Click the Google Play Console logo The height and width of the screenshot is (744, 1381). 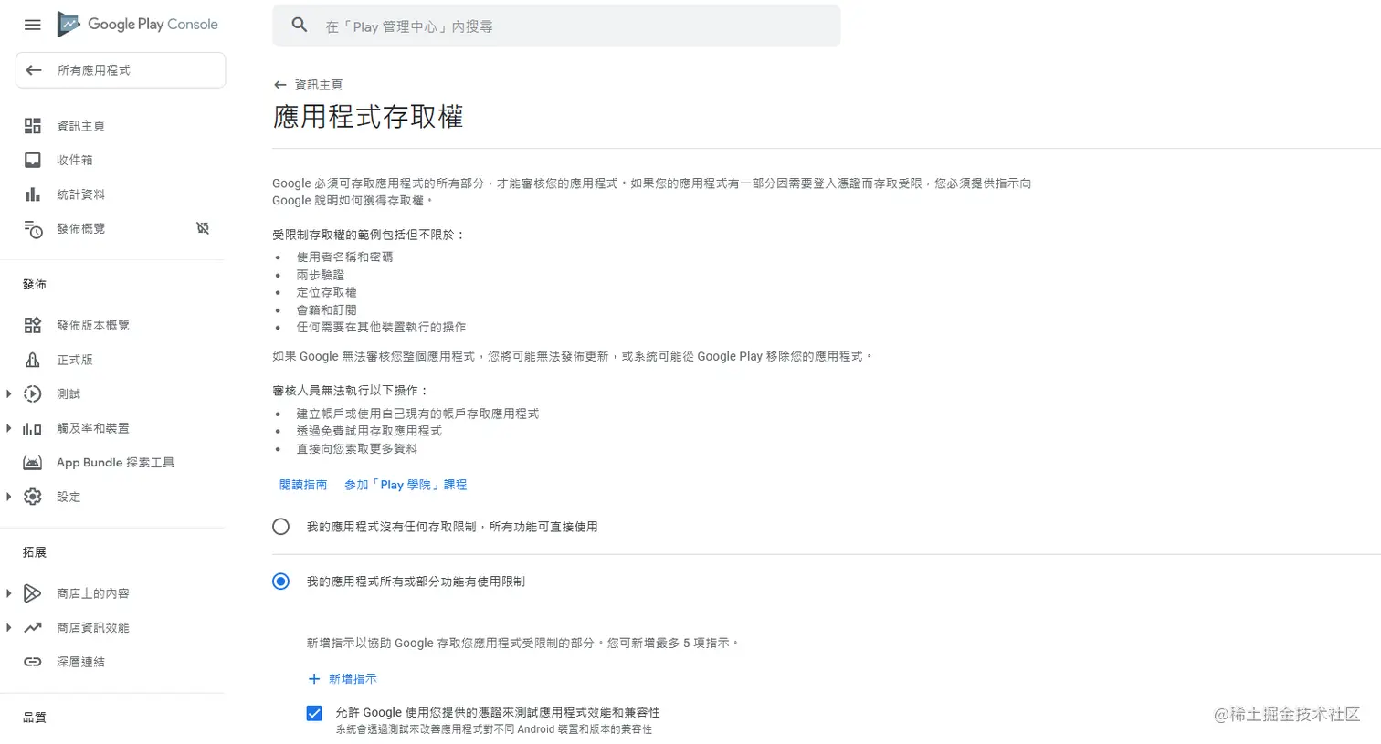138,25
